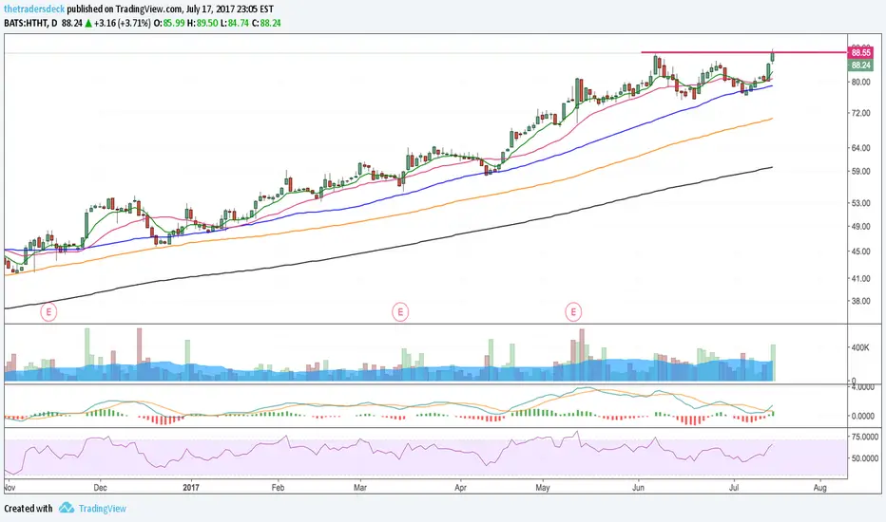Screen dimensions: 886x522
Task: Click the November earnings E marker
Action: (x=48, y=311)
